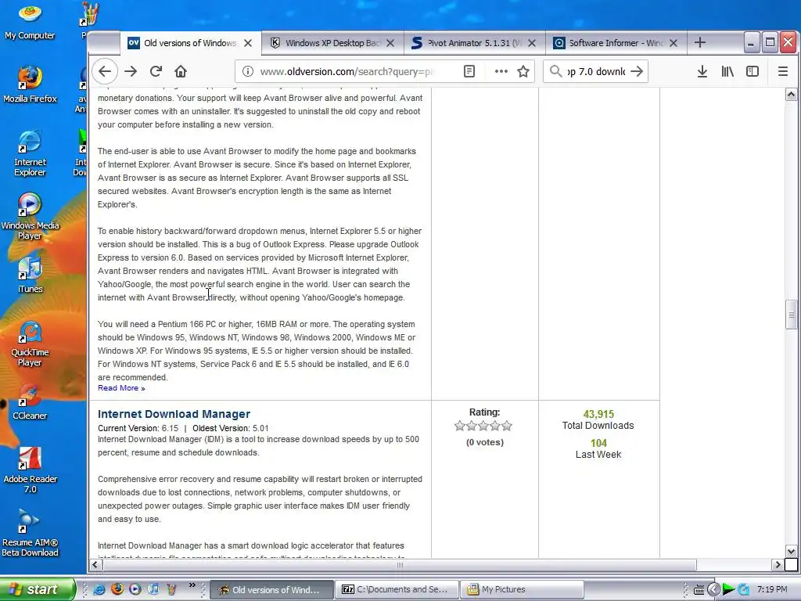Image resolution: width=801 pixels, height=601 pixels.
Task: Open a new browser tab
Action: [700, 42]
